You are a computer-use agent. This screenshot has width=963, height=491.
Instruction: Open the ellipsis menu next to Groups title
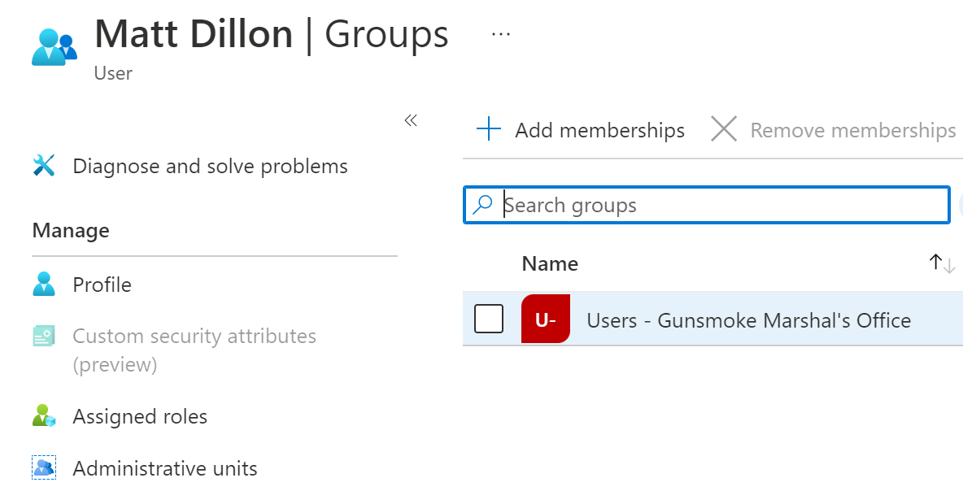(500, 33)
